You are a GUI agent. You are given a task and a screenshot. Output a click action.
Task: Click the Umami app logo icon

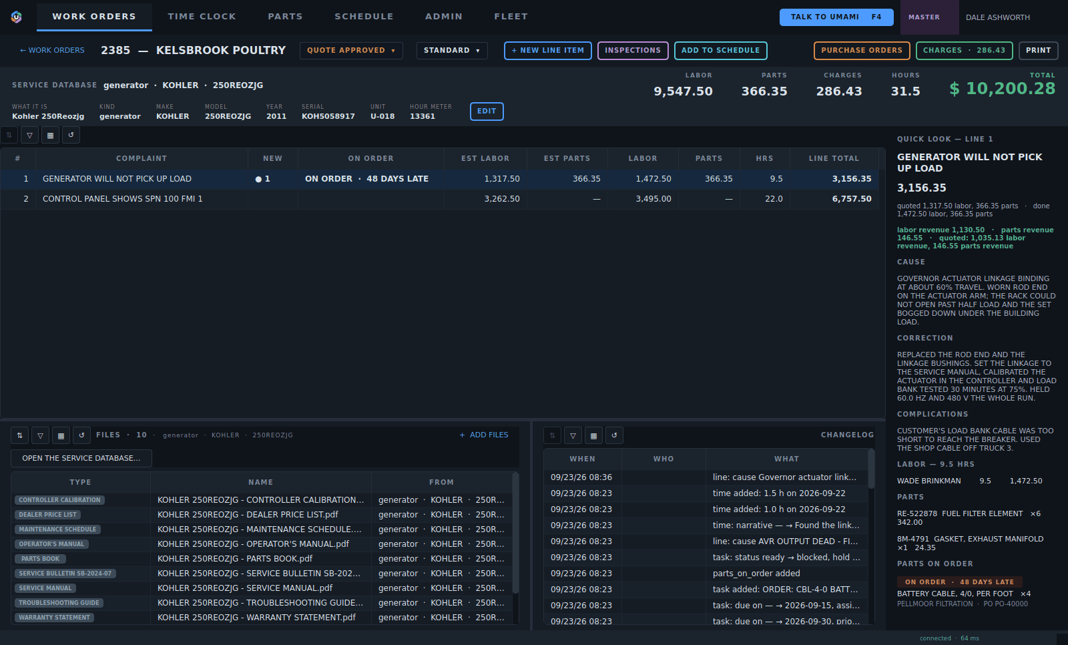[16, 17]
